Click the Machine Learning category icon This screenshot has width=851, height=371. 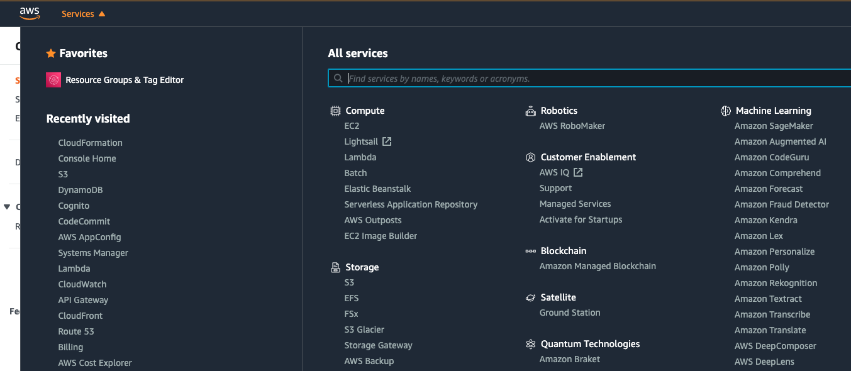[725, 111]
